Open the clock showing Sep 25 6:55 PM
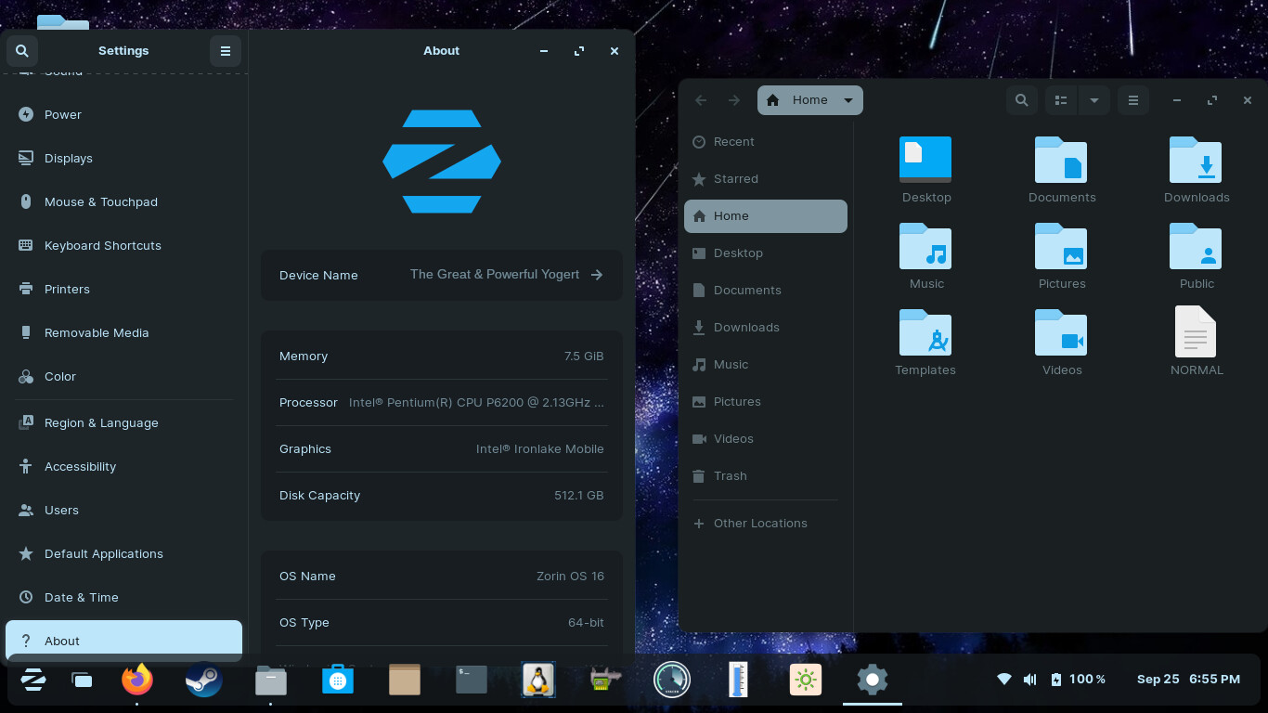Image resolution: width=1268 pixels, height=713 pixels. coord(1188,680)
